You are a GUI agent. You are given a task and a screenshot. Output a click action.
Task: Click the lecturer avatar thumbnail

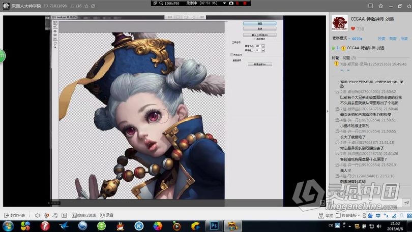click(340, 23)
